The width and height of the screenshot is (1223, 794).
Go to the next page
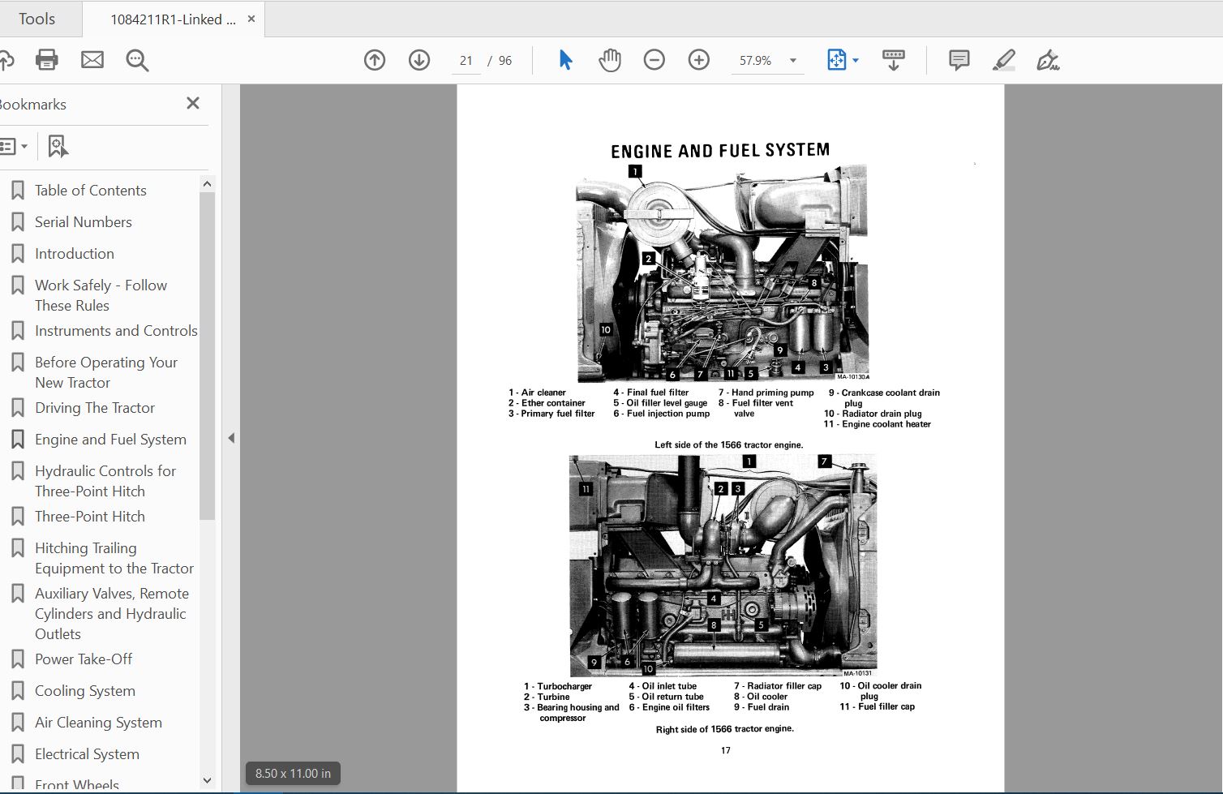coord(419,59)
